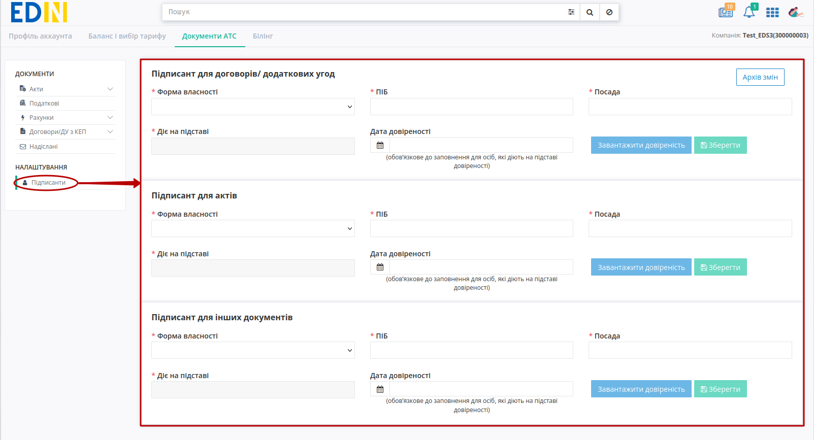Image resolution: width=814 pixels, height=440 pixels.
Task: Click the magnifier search icon
Action: [590, 12]
